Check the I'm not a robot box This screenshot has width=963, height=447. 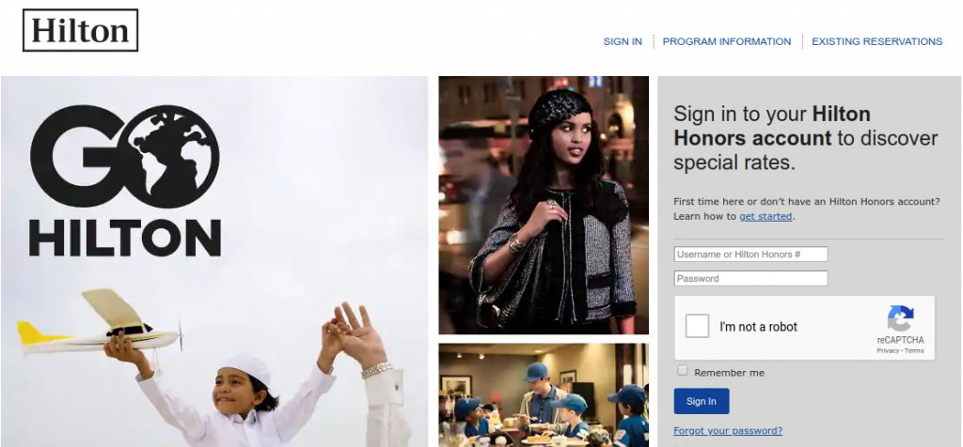point(697,326)
